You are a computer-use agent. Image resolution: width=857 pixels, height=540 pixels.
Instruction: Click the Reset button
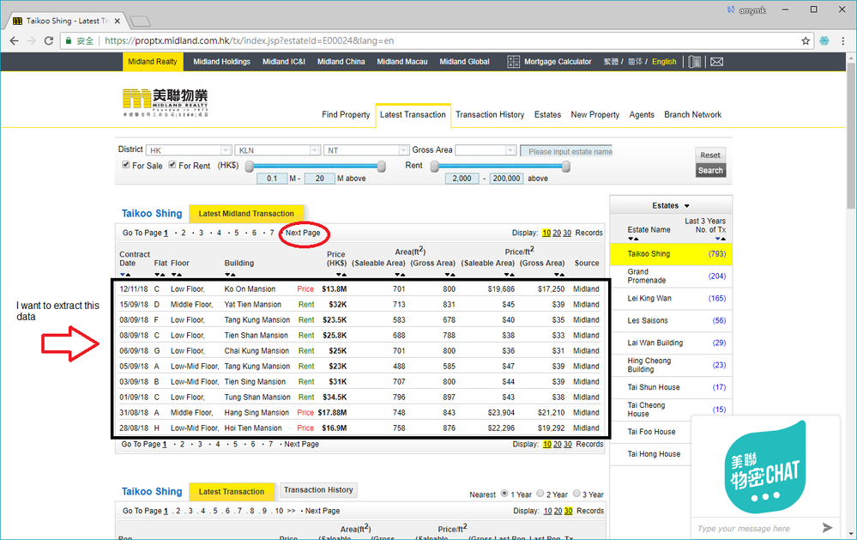(710, 155)
